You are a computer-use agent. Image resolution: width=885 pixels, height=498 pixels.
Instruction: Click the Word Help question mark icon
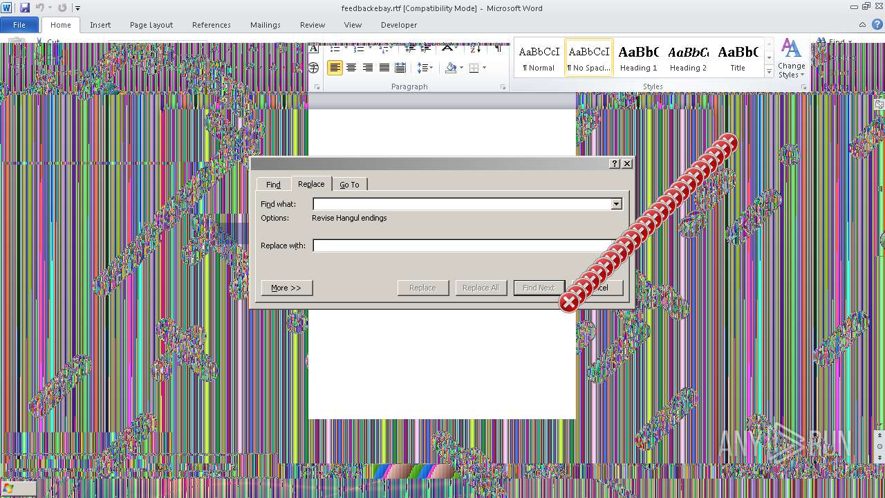pos(877,25)
